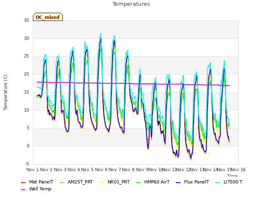This screenshot has width=263, height=197.
Task: Click the 10 y-axis tick label
Action: (x=26, y=110)
